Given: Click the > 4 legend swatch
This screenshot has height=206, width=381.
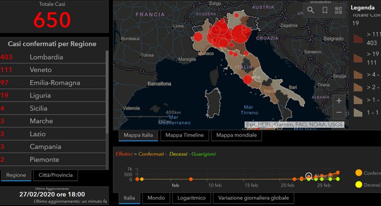Looking at the screenshot, I should click(358, 74).
